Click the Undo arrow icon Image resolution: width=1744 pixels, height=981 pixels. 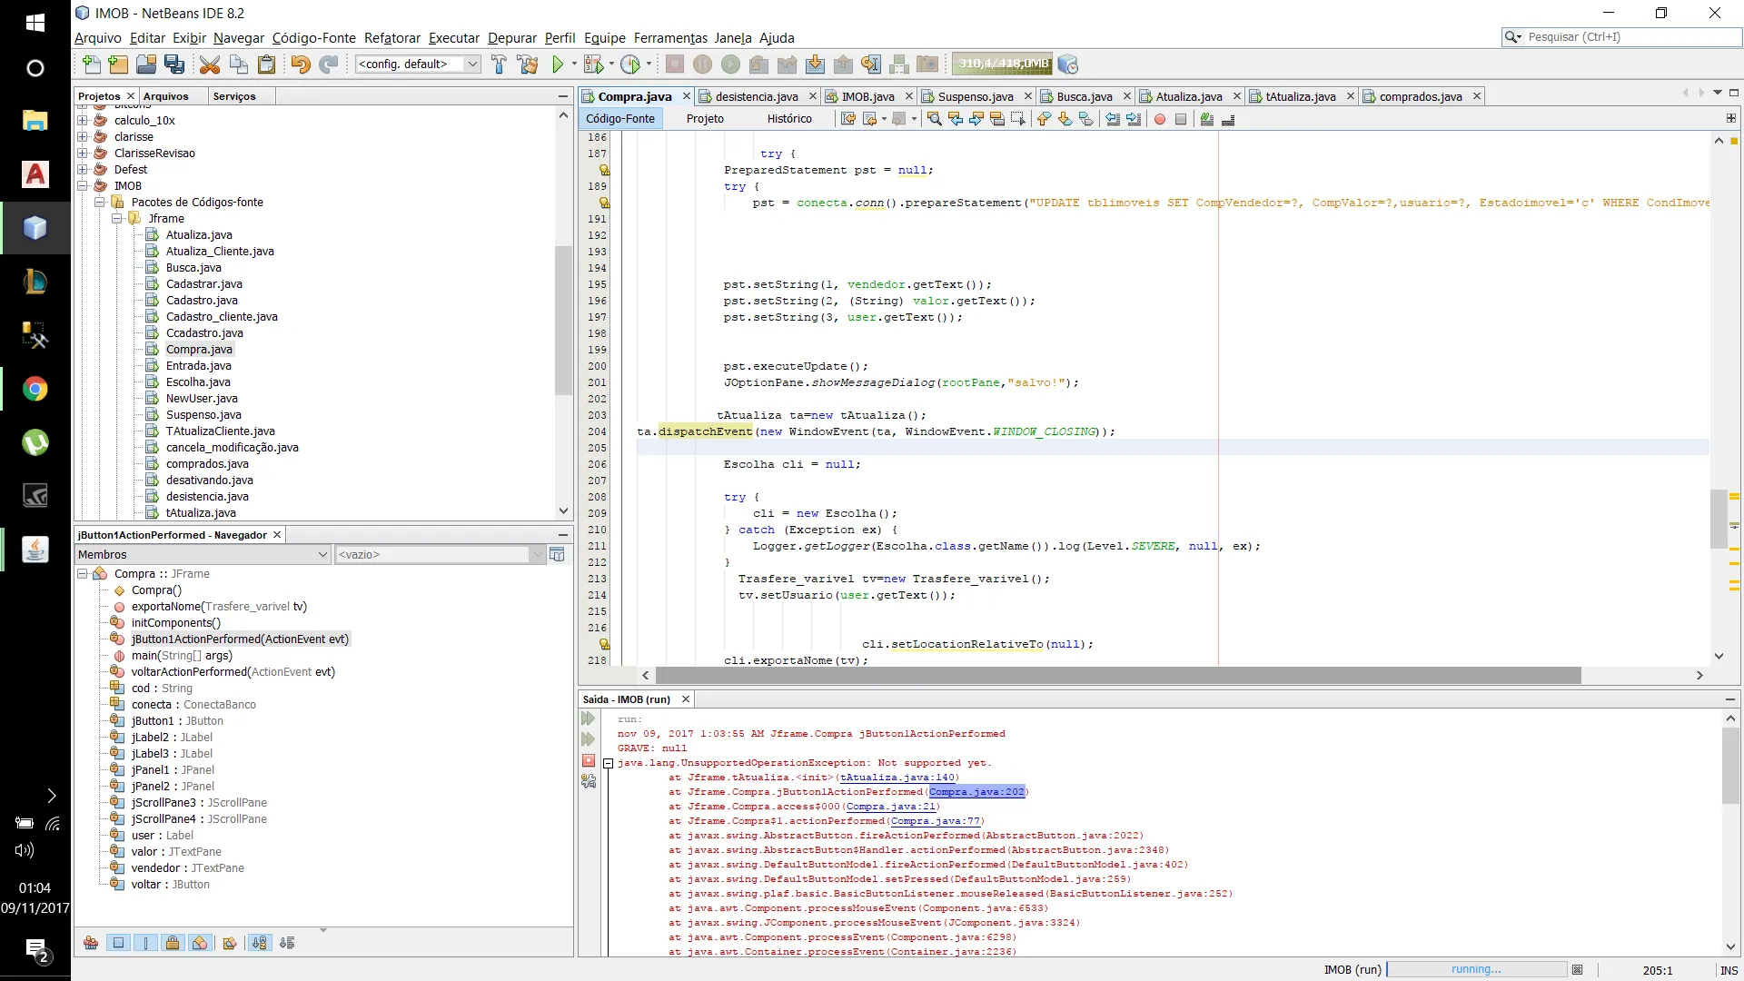pos(300,64)
